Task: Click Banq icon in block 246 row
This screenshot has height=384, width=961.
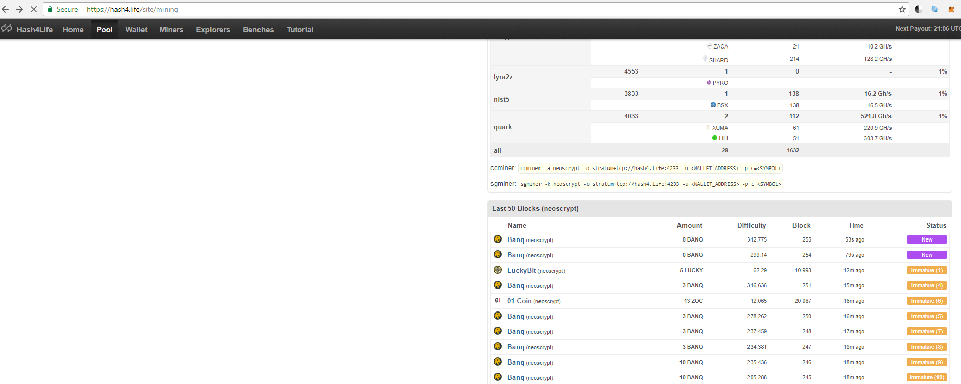Action: pyautogui.click(x=498, y=362)
